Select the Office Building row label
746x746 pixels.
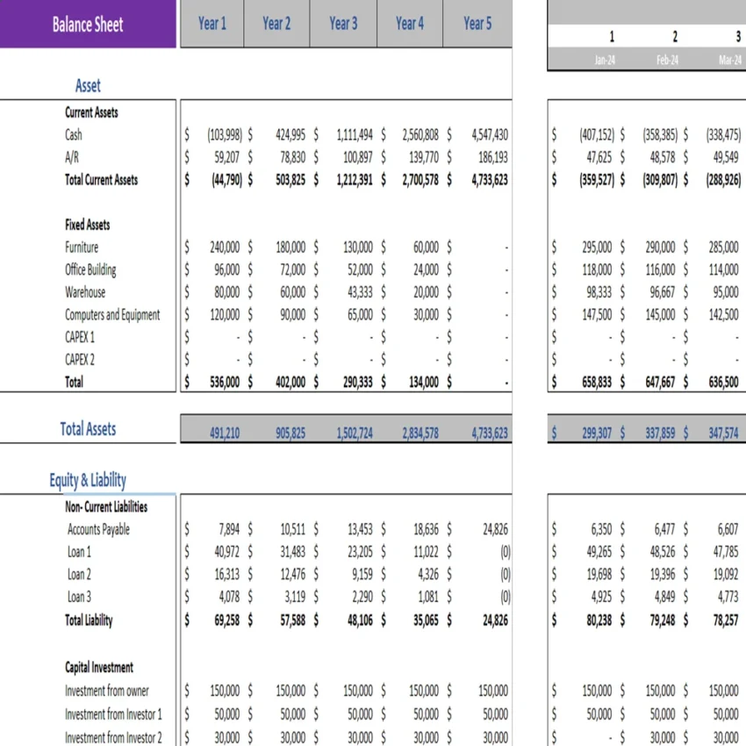coord(88,269)
